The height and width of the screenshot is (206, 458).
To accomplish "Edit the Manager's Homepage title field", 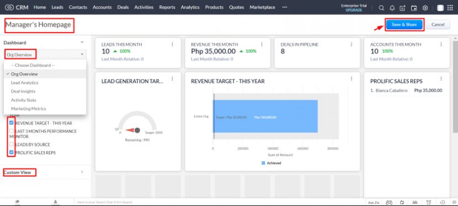I will click(x=38, y=25).
